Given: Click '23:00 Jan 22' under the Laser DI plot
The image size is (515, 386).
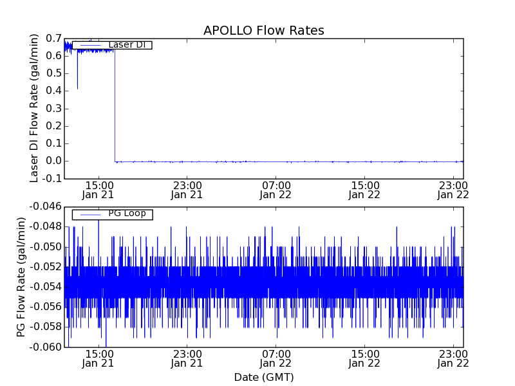Looking at the screenshot, I should point(453,190).
